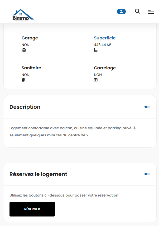Toggle the Réservez le logement switch
This screenshot has width=159, height=227.
147,174
